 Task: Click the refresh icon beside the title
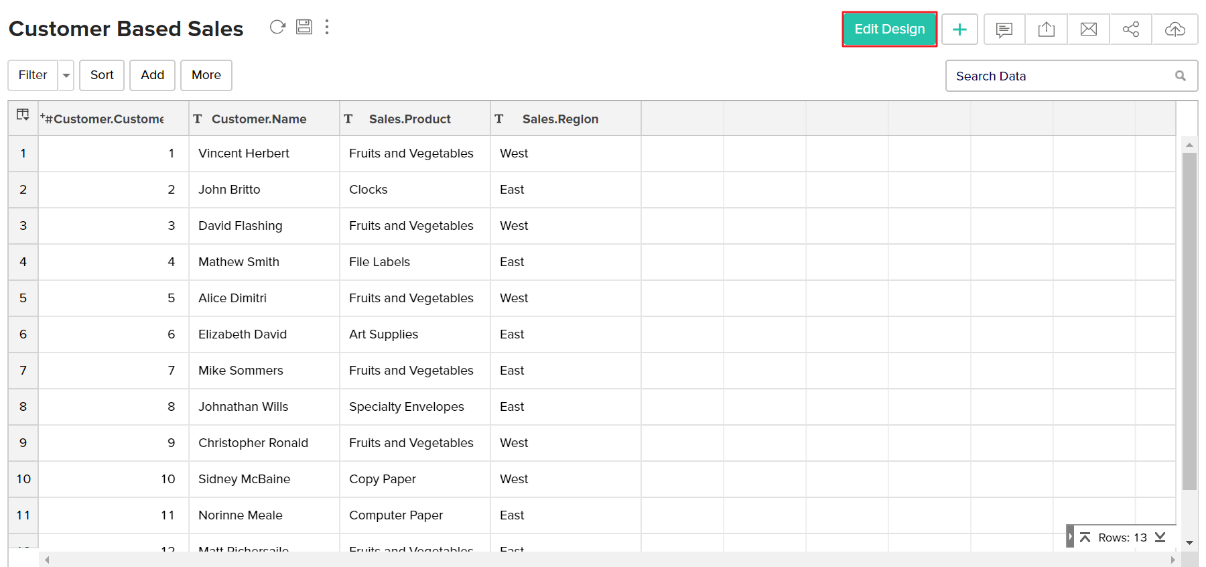pyautogui.click(x=277, y=27)
